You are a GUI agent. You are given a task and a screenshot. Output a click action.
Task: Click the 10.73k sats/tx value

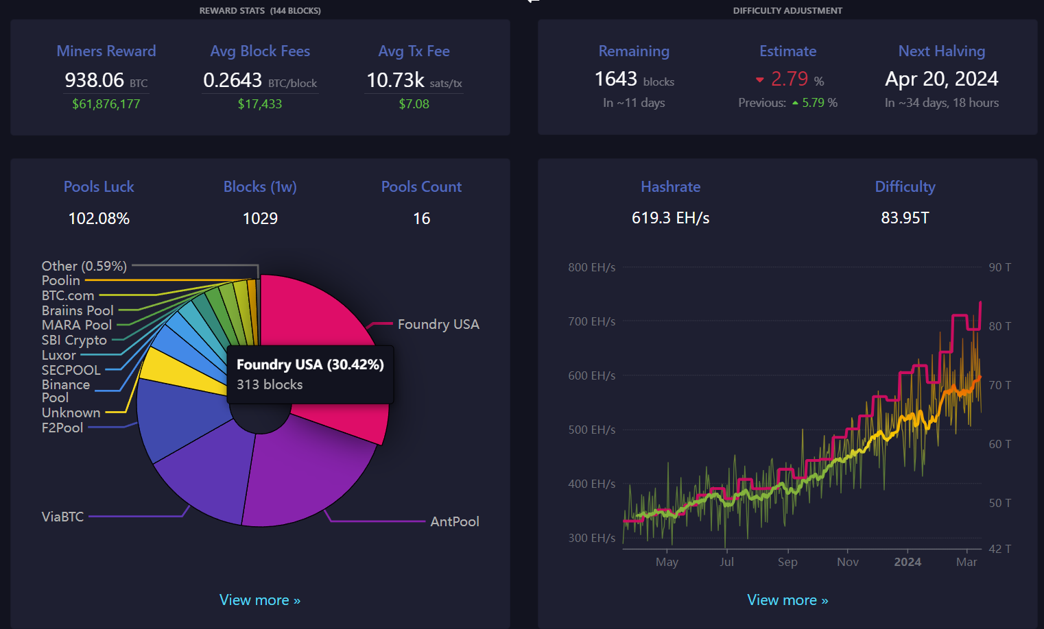[414, 81]
